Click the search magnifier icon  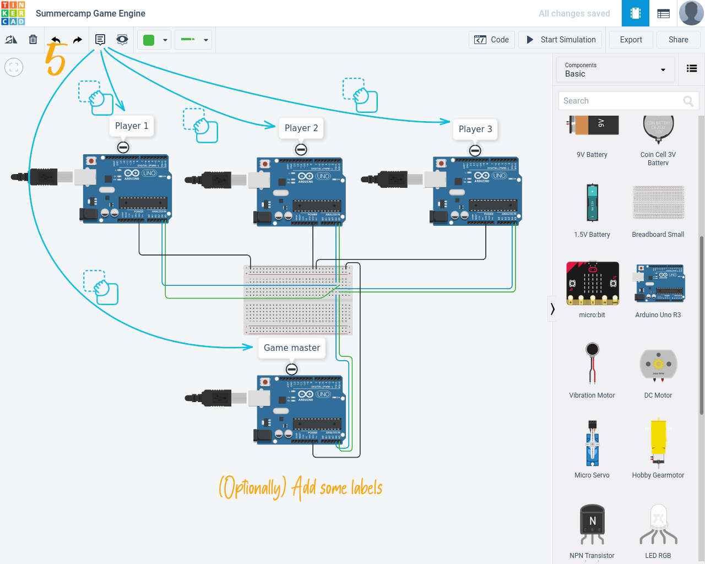(688, 101)
